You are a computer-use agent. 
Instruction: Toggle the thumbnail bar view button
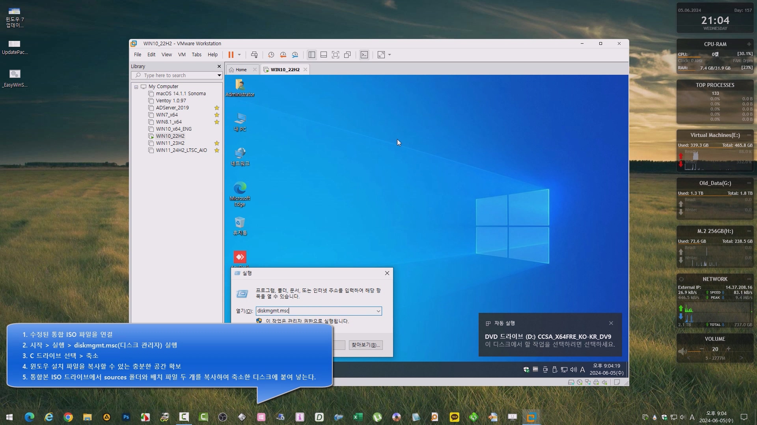coord(324,55)
